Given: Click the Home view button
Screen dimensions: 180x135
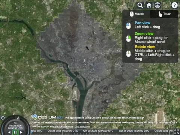Looking at the screenshot, I should tap(149, 5).
